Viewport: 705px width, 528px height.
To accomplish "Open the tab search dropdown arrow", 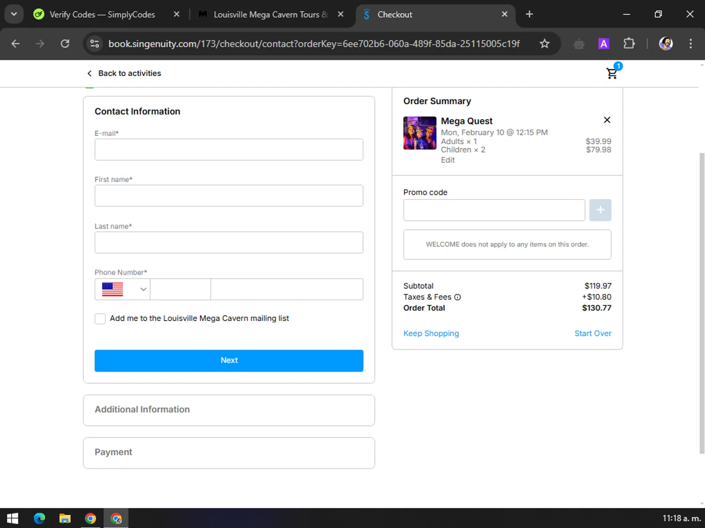I will coord(14,14).
